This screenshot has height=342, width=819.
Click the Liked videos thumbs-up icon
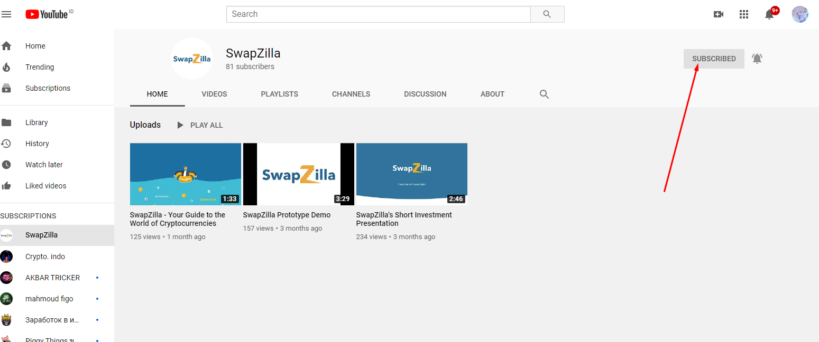click(6, 186)
